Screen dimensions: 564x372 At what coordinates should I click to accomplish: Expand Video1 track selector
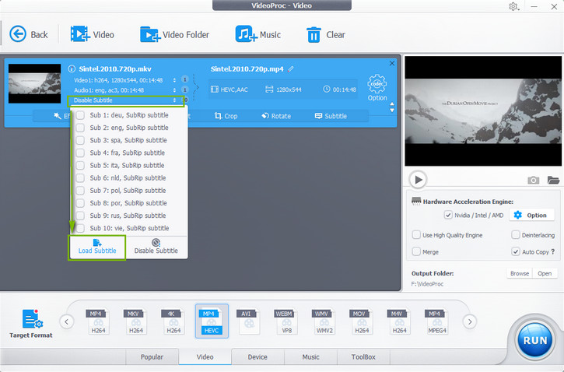point(174,80)
